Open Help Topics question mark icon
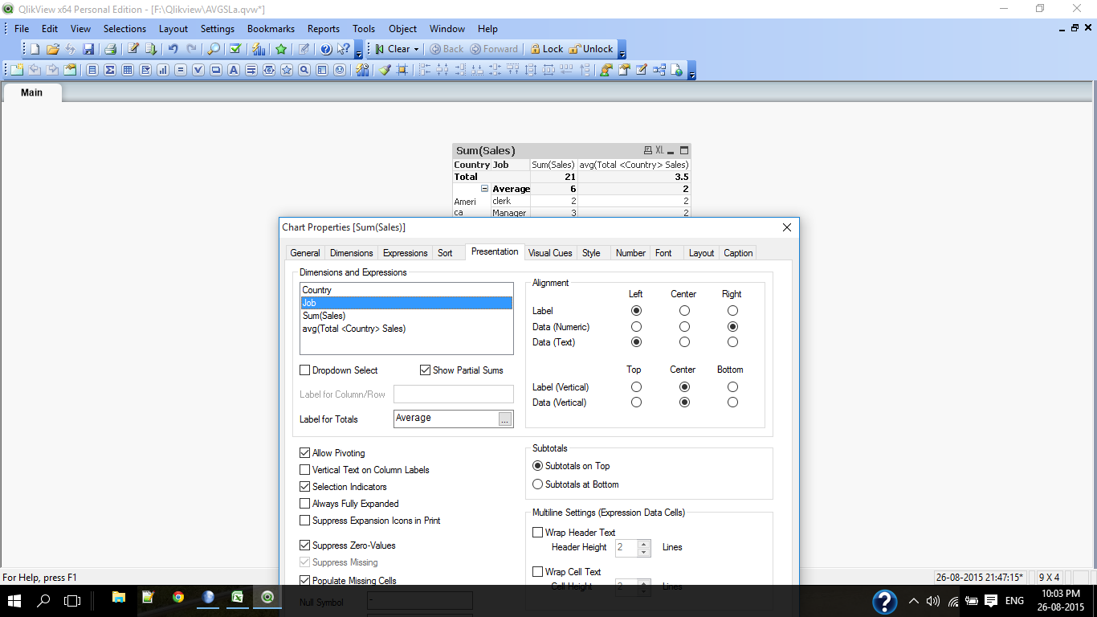This screenshot has width=1097, height=617. tap(326, 49)
